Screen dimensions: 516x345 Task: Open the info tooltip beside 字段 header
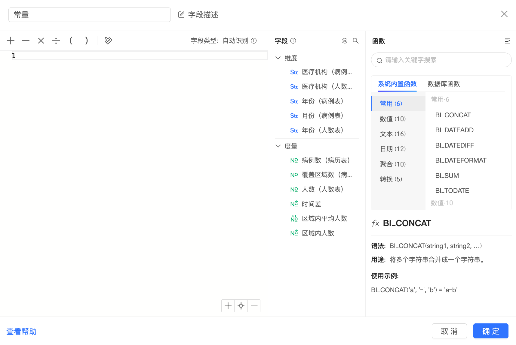click(293, 41)
